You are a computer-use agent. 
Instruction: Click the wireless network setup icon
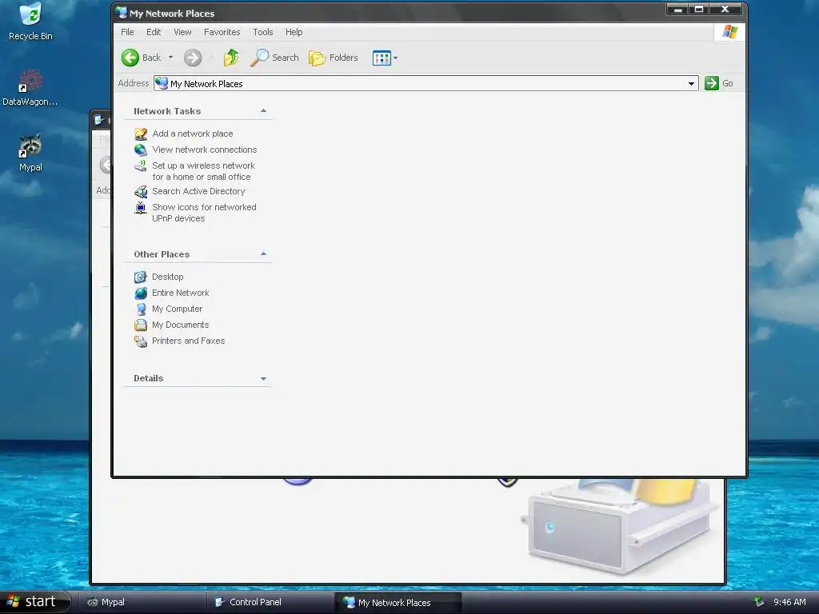[141, 166]
